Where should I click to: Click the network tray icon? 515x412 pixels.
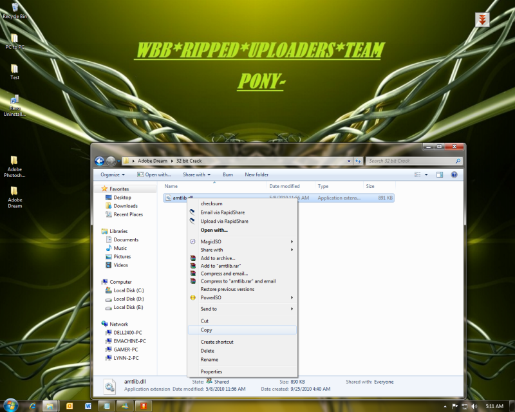464,406
